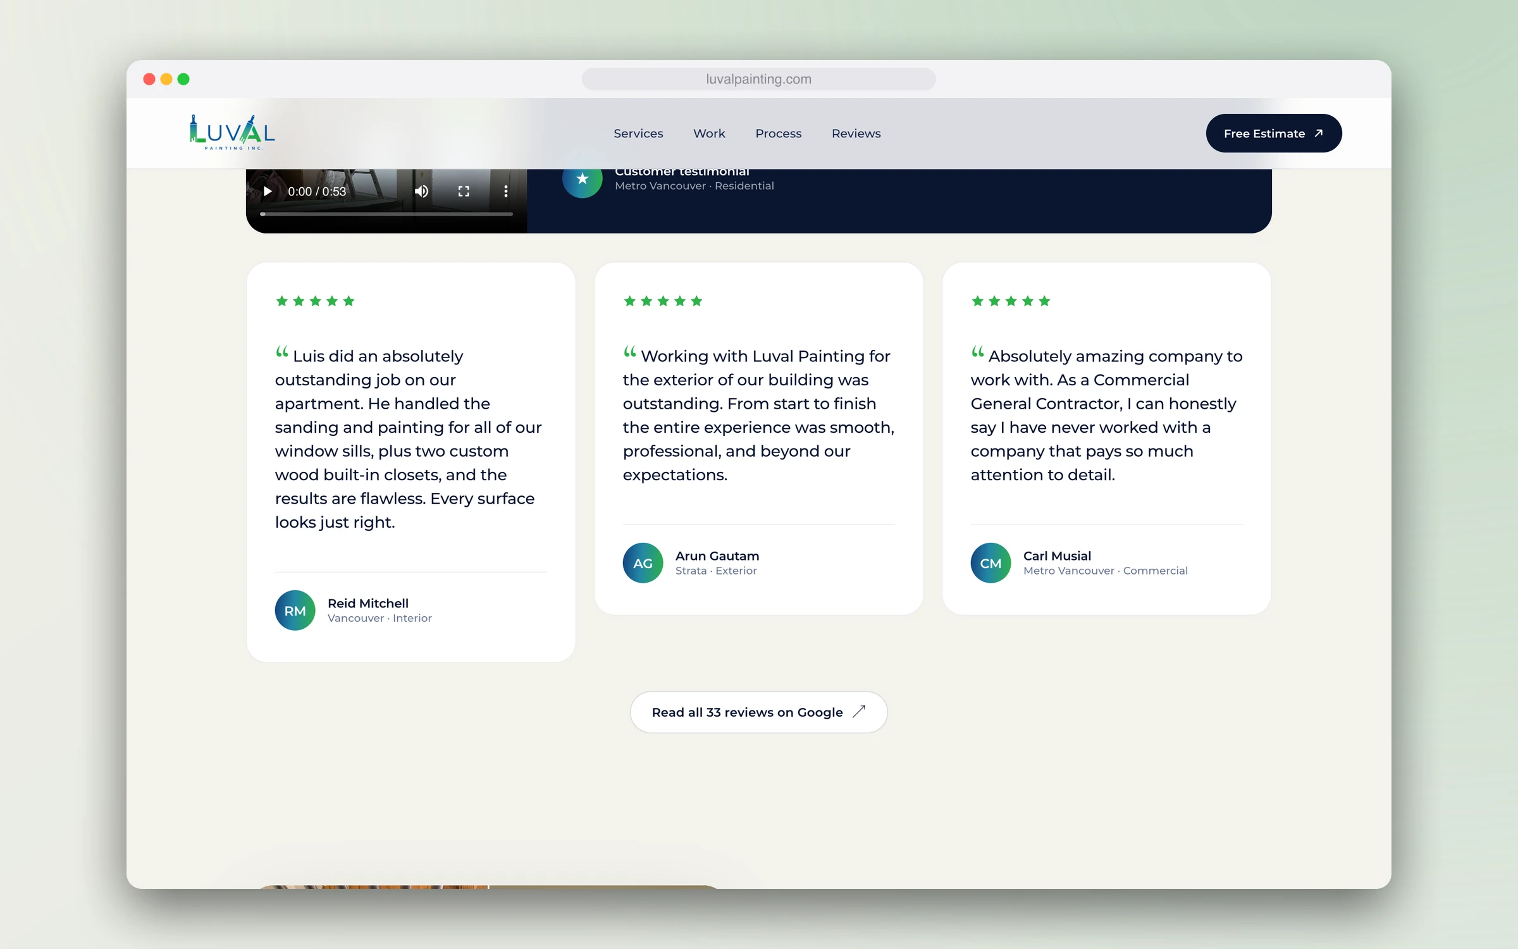Open the Process nav link
Screen dimensions: 1518x949
pos(778,133)
